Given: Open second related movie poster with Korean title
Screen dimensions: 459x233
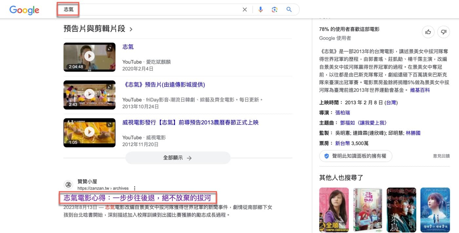Looking at the screenshot, I should point(368,210).
